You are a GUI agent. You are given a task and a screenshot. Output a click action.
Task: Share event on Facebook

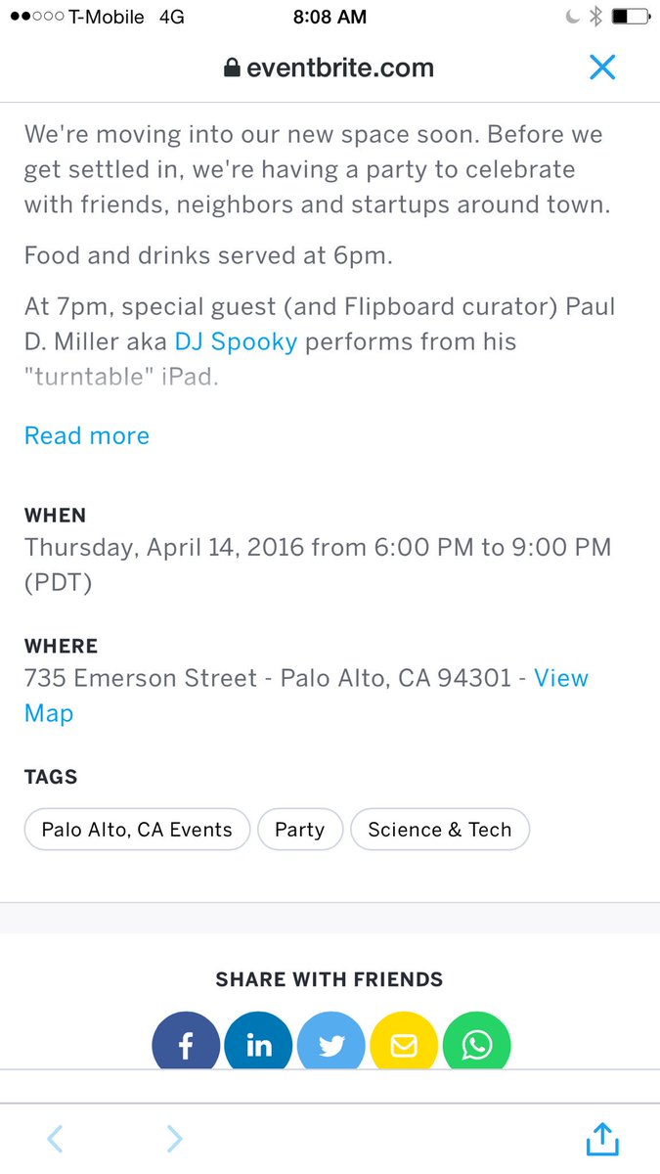coord(186,1041)
